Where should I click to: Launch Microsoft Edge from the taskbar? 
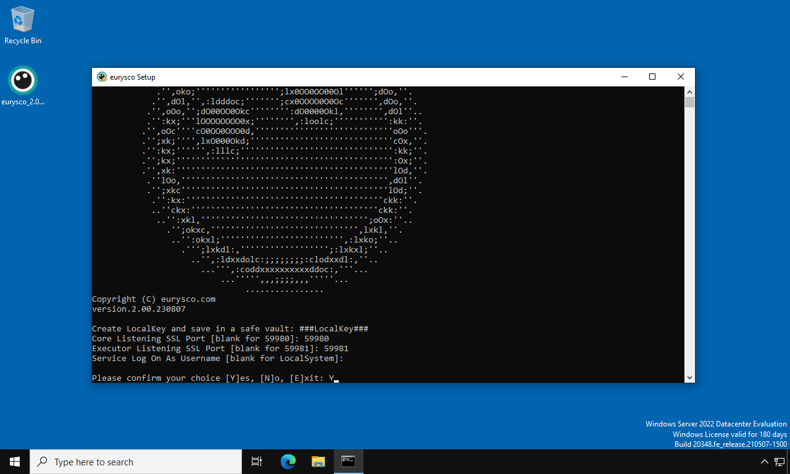(288, 462)
